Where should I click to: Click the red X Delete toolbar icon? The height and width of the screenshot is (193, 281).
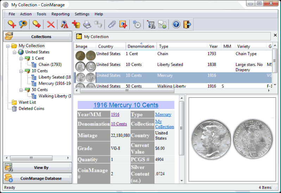[x=51, y=24]
